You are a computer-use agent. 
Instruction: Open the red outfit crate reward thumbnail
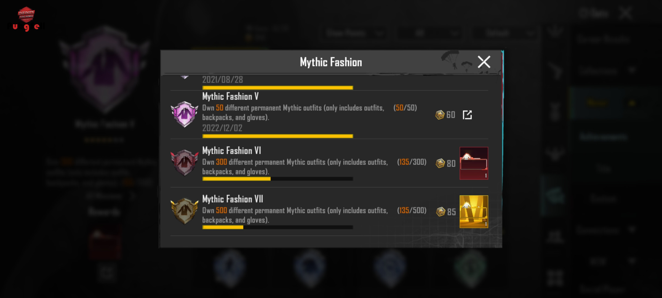(x=474, y=163)
